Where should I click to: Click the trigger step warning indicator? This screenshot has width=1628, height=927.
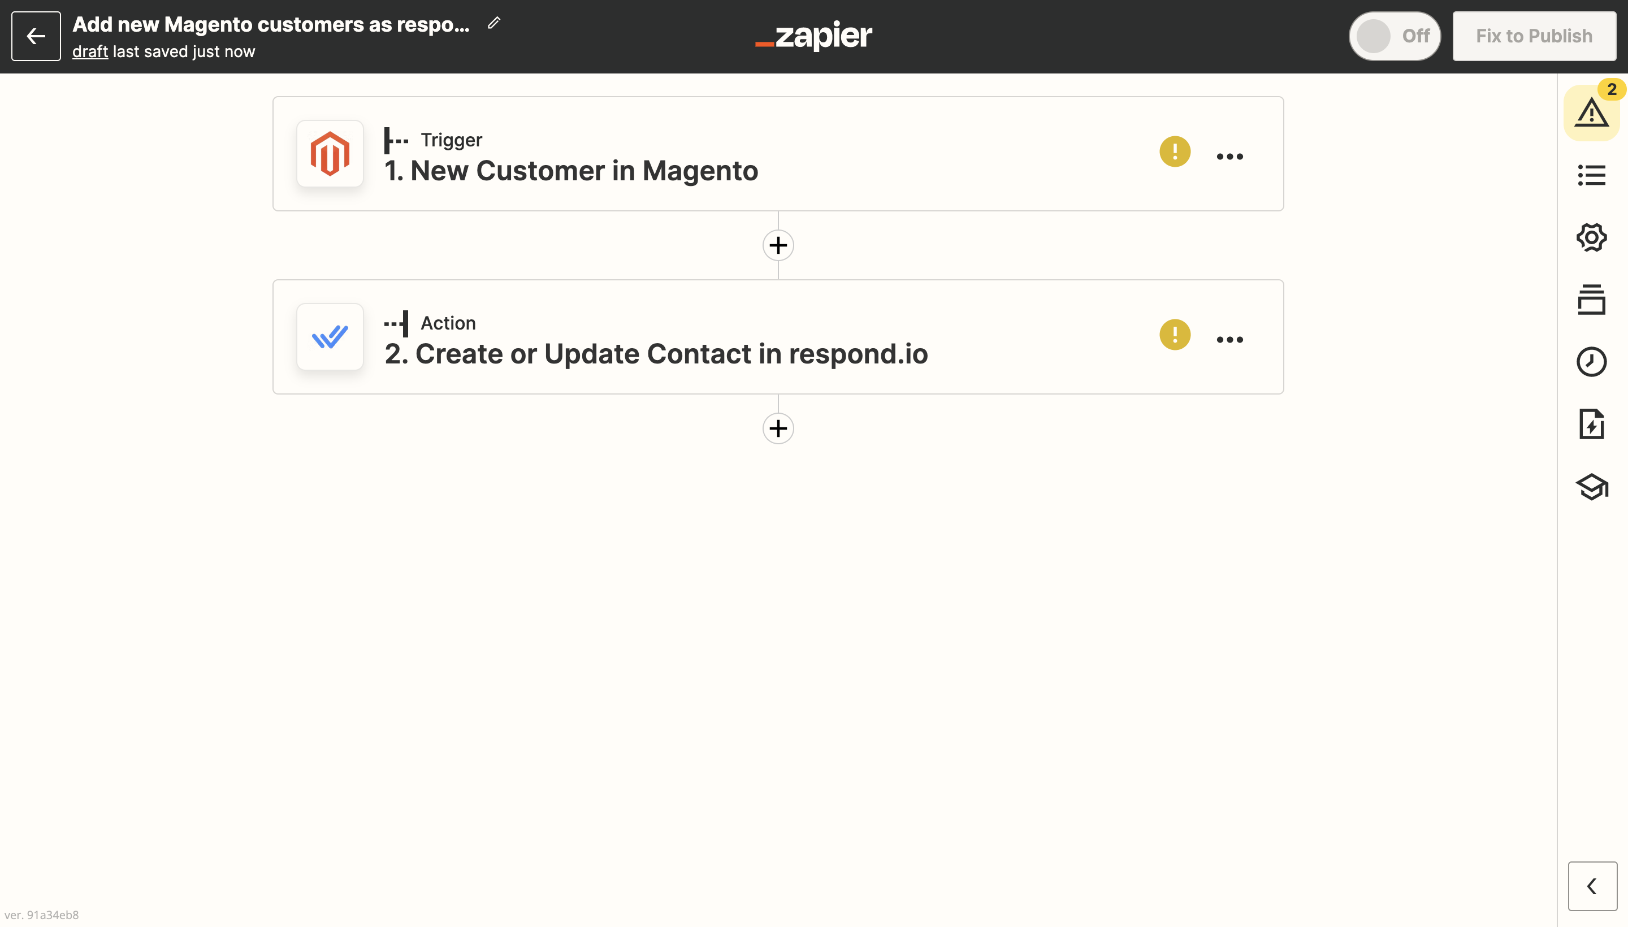tap(1174, 151)
